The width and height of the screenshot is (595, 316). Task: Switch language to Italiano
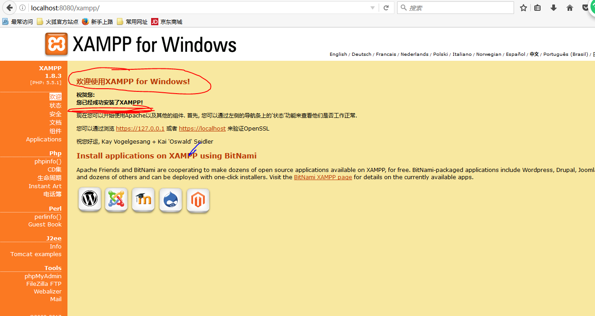pos(462,54)
